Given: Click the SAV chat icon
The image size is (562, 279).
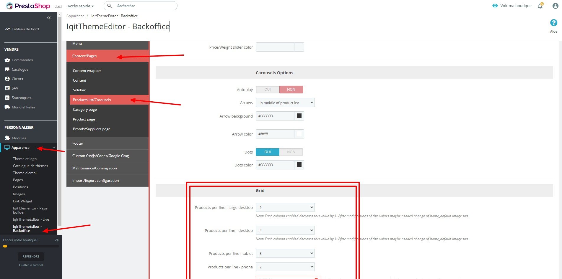Looking at the screenshot, I should [7, 88].
